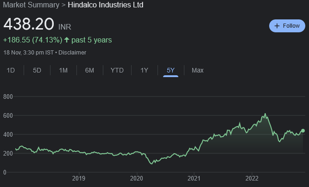
Task: Switch to the 6M range tab
Action: click(x=89, y=70)
